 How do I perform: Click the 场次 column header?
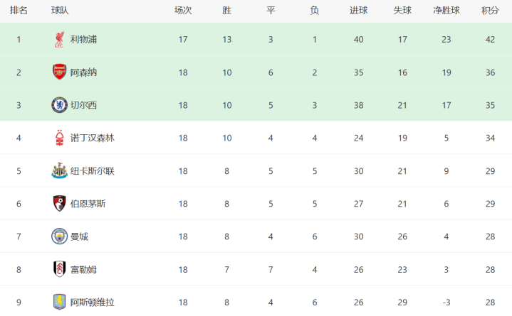[183, 11]
